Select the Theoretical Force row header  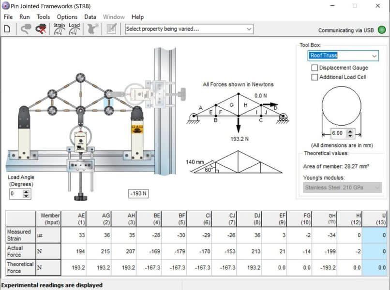(21, 267)
